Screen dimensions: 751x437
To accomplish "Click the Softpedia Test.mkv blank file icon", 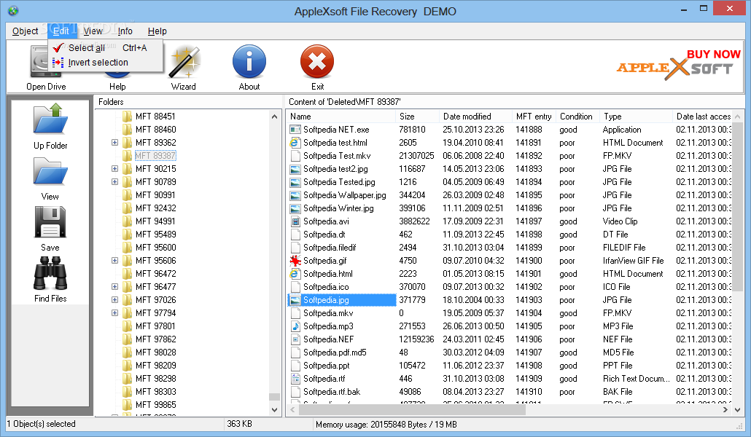I will 295,156.
